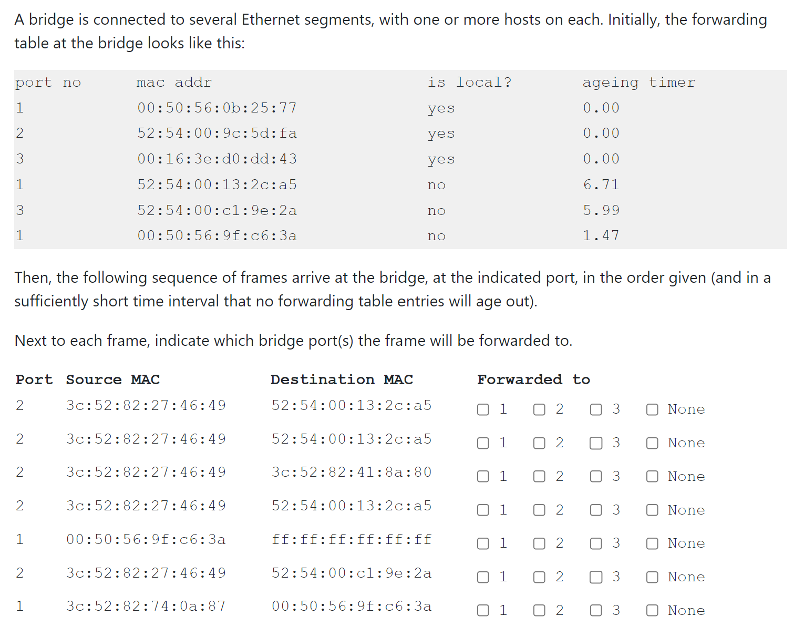
Task: Check port 2 for the fourth frame row
Action: coord(539,510)
